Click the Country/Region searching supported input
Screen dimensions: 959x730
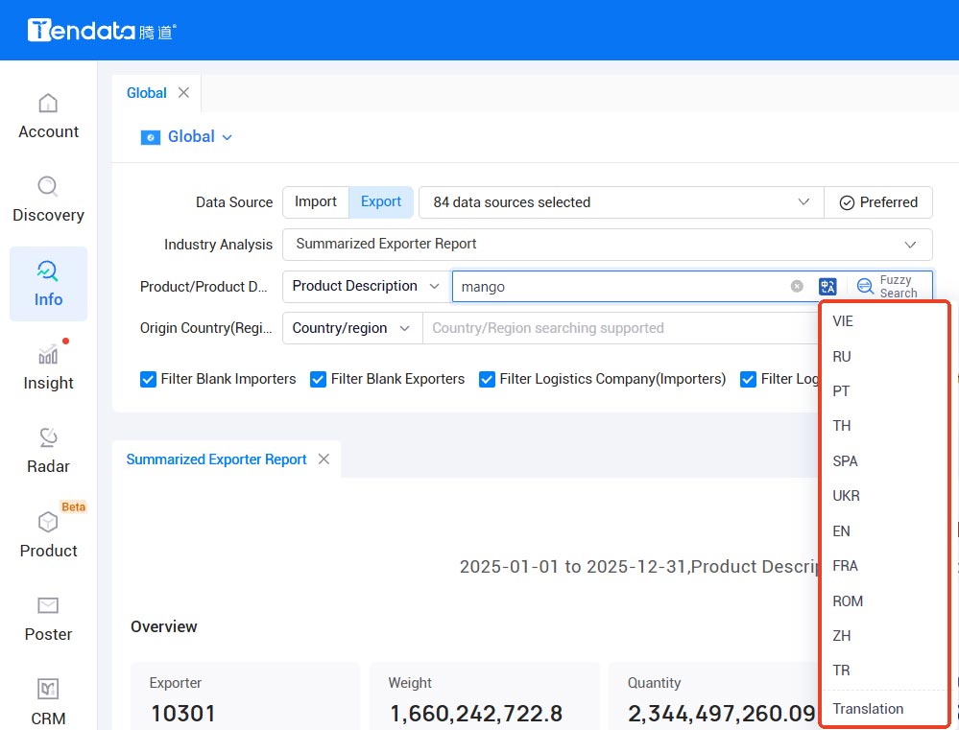(x=621, y=328)
